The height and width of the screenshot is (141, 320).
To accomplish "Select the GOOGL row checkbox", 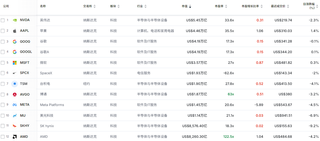I will point(3,52).
